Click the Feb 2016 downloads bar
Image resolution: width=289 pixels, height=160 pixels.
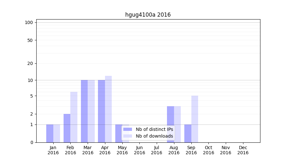point(74,117)
